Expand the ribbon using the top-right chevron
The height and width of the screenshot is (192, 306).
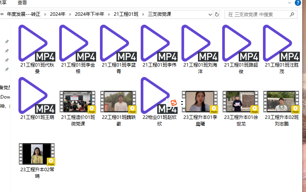290,3
